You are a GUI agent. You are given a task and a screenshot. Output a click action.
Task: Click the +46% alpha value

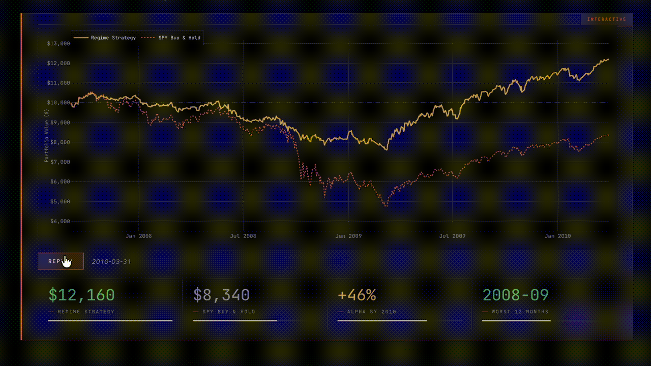(x=357, y=295)
